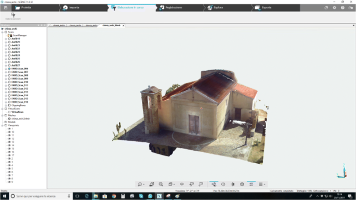The image size is (356, 200).
Task: Collapse the Viewpoints folder
Action: click(3, 126)
